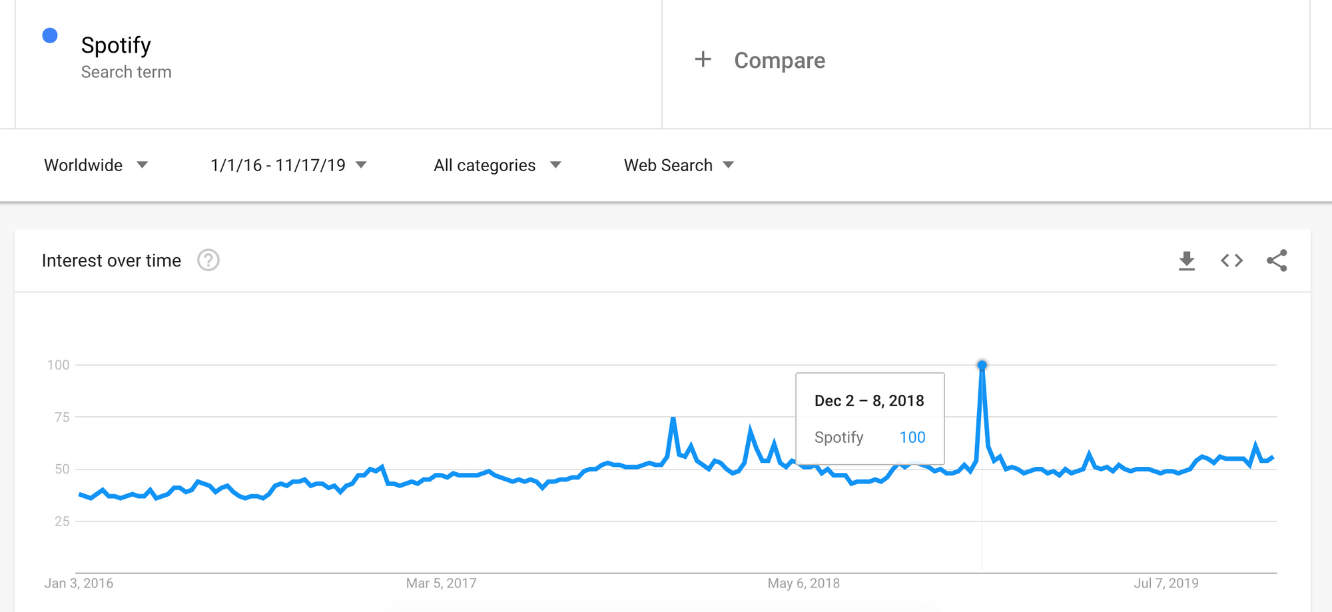This screenshot has height=612, width=1332.
Task: Click the Search term subtitle text
Action: (x=126, y=72)
